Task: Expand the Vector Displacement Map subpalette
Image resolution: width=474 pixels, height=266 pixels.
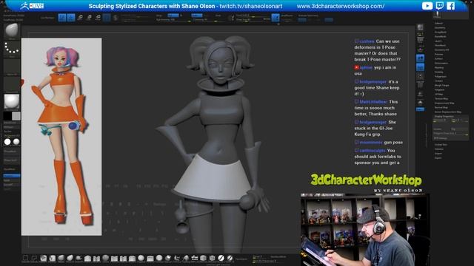Action: (x=448, y=112)
